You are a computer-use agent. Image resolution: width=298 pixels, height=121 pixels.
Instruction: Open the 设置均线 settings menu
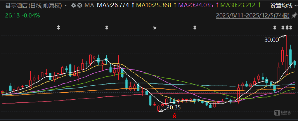[x=281, y=6]
